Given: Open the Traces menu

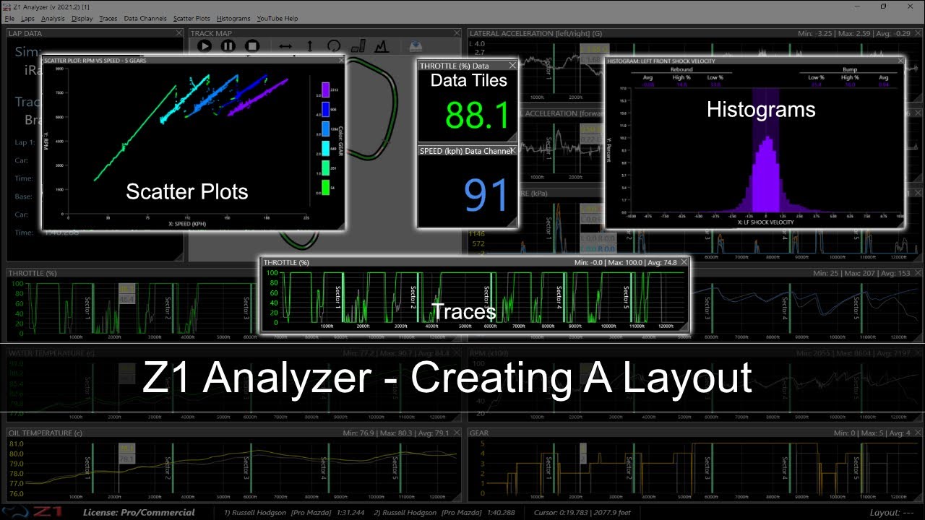Looking at the screenshot, I should coord(108,18).
